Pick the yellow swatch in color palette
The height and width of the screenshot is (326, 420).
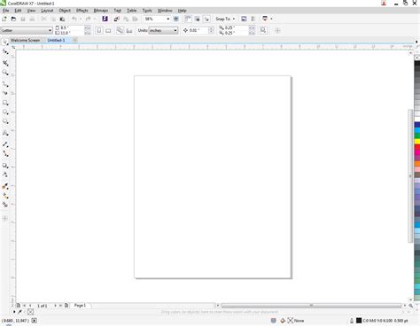click(x=417, y=142)
